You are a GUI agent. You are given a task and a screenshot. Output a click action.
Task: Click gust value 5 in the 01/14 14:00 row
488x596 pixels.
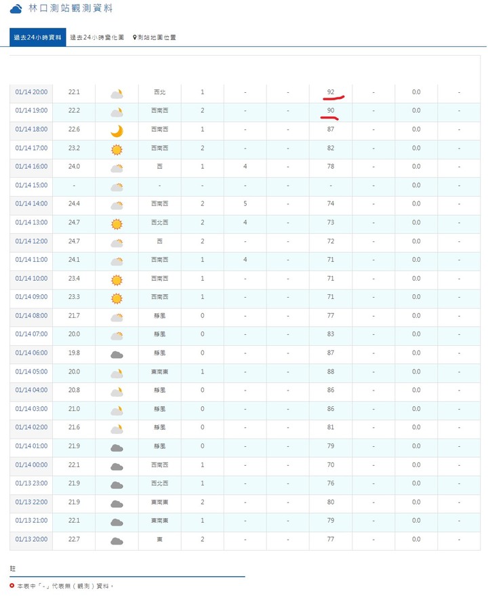click(x=245, y=203)
